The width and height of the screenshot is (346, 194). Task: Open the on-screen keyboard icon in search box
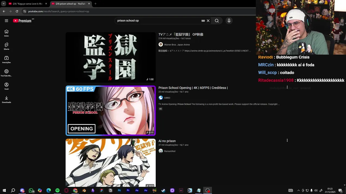pyautogui.click(x=203, y=21)
